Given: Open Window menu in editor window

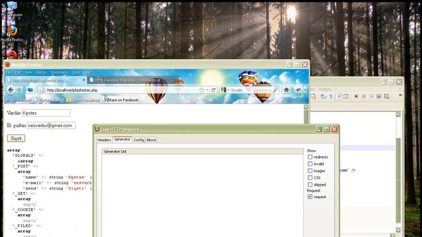Looking at the screenshot, I should pyautogui.click(x=325, y=90).
